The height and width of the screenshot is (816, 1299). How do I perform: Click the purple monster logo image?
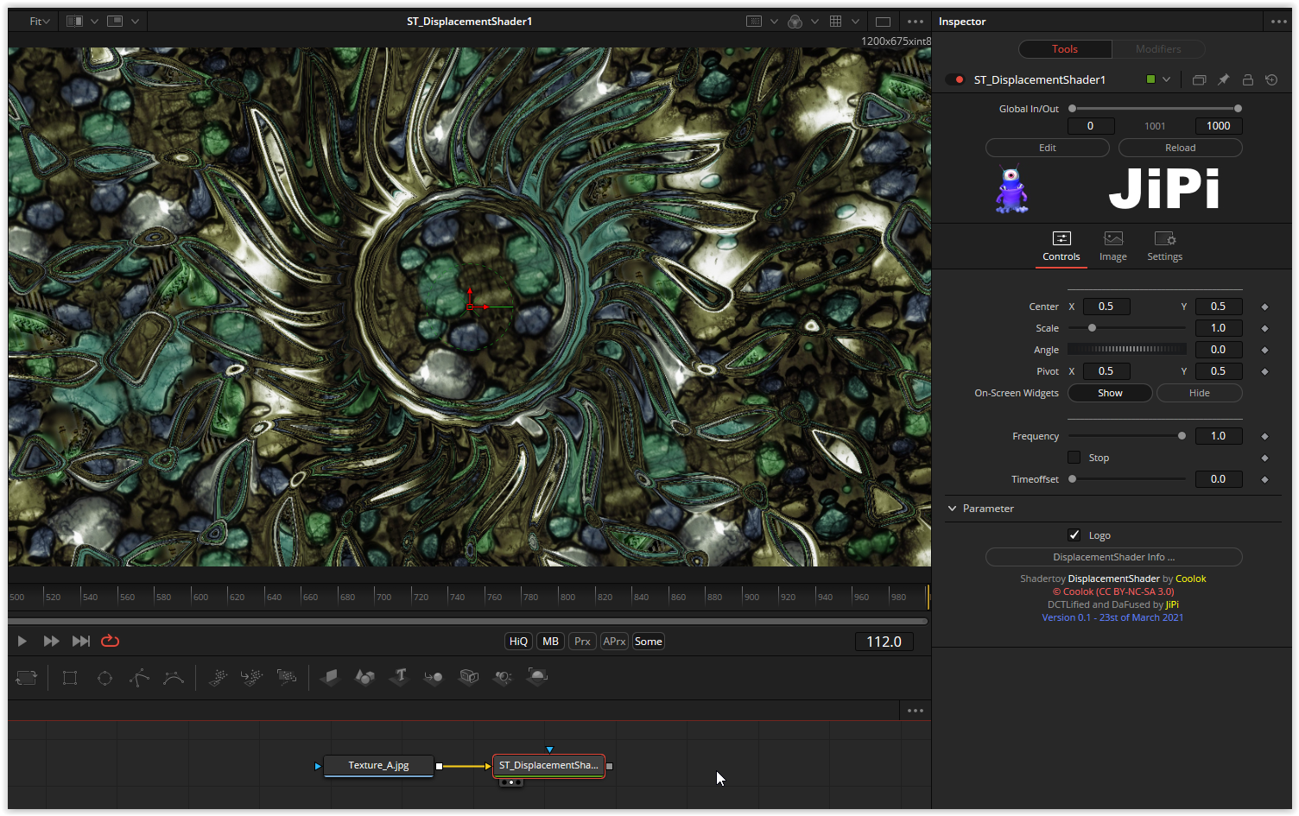tap(1011, 189)
